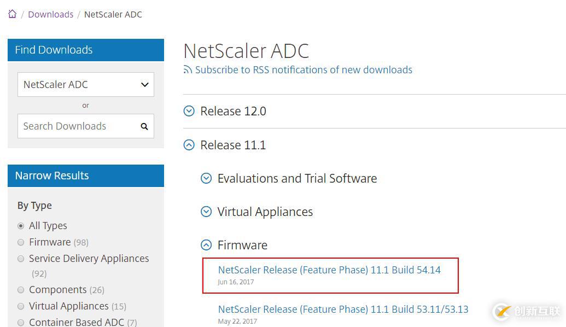Open the NetScaler ADC product dropdown

click(x=86, y=85)
